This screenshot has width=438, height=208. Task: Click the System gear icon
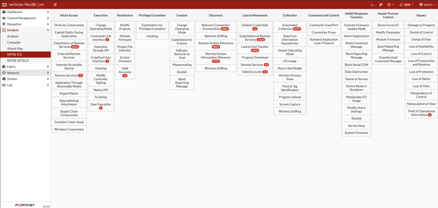coord(4,79)
